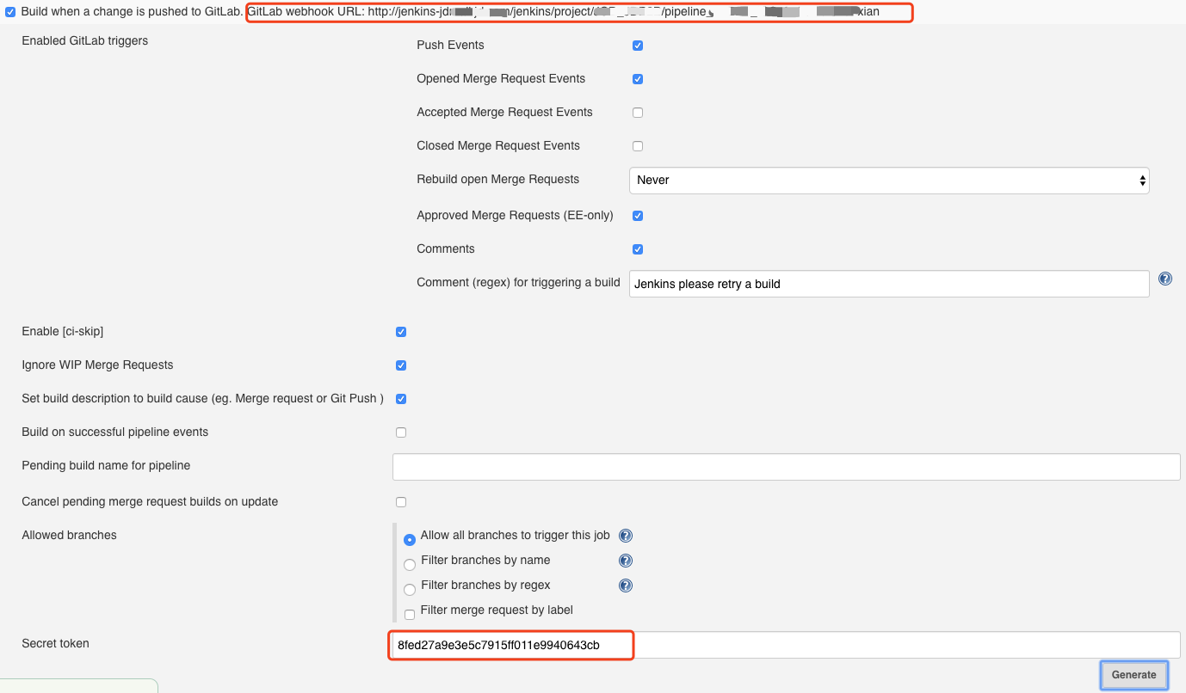The width and height of the screenshot is (1186, 693).
Task: Select Filter branches by name radio
Action: tap(410, 565)
